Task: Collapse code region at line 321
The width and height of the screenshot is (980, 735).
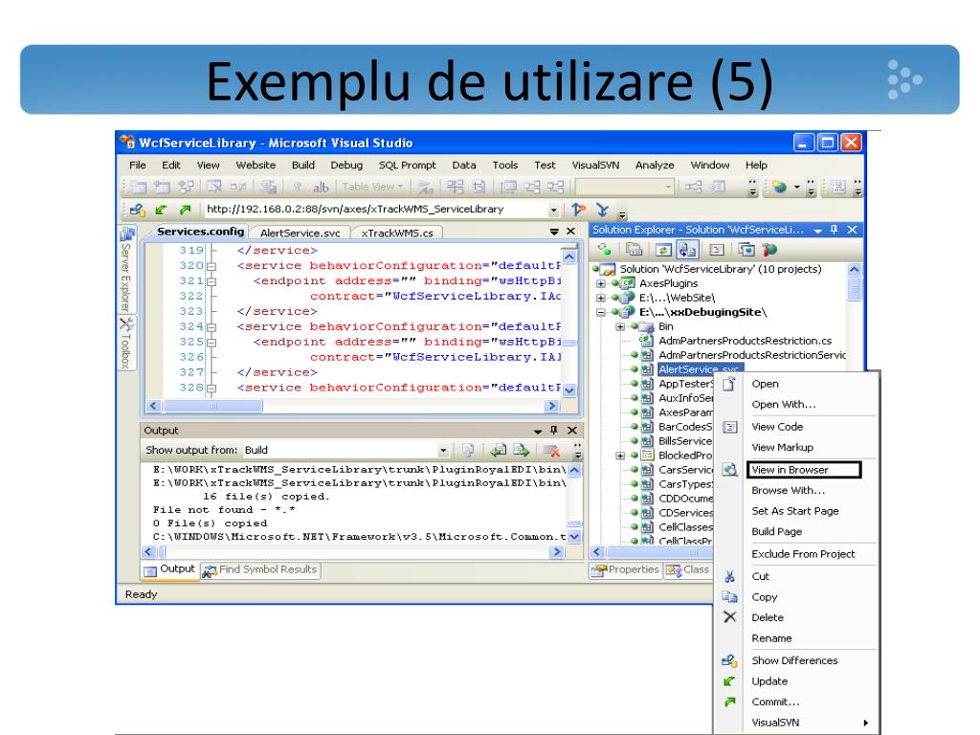Action: pos(212,281)
